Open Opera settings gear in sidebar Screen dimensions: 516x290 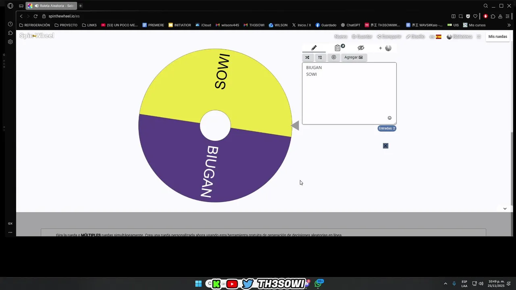[10, 42]
